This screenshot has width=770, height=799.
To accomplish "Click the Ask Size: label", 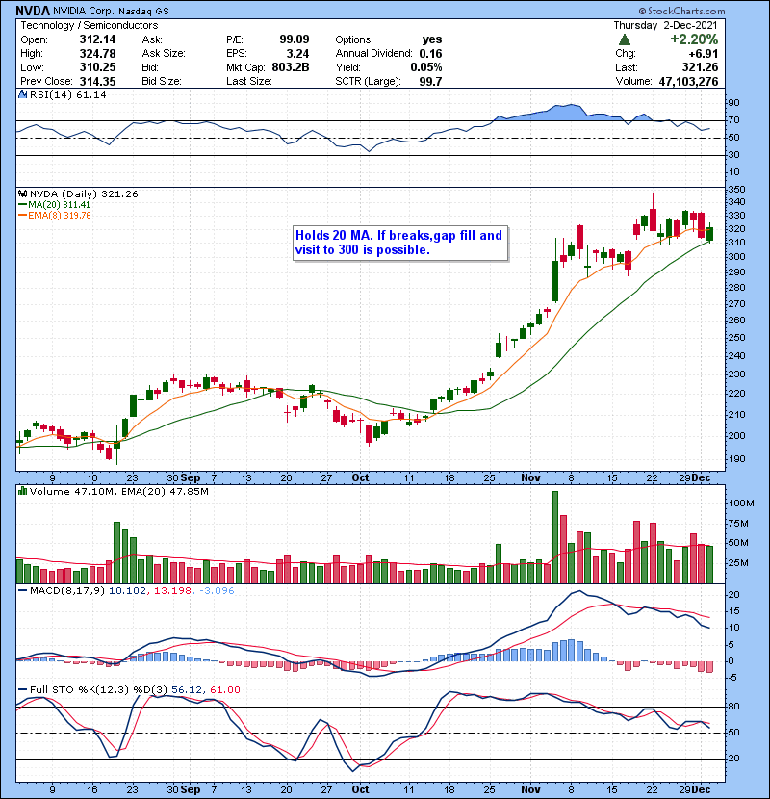I will [x=164, y=54].
